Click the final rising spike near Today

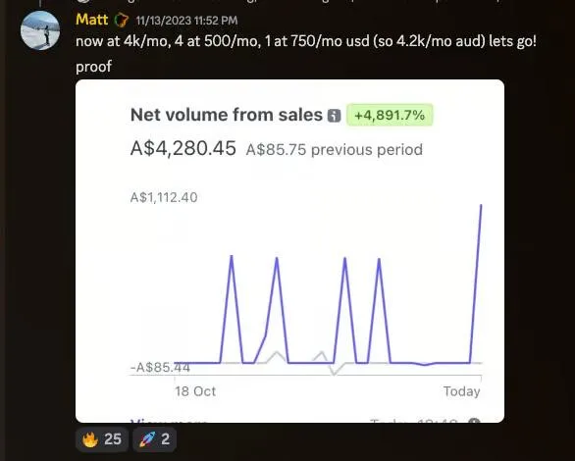(x=476, y=284)
